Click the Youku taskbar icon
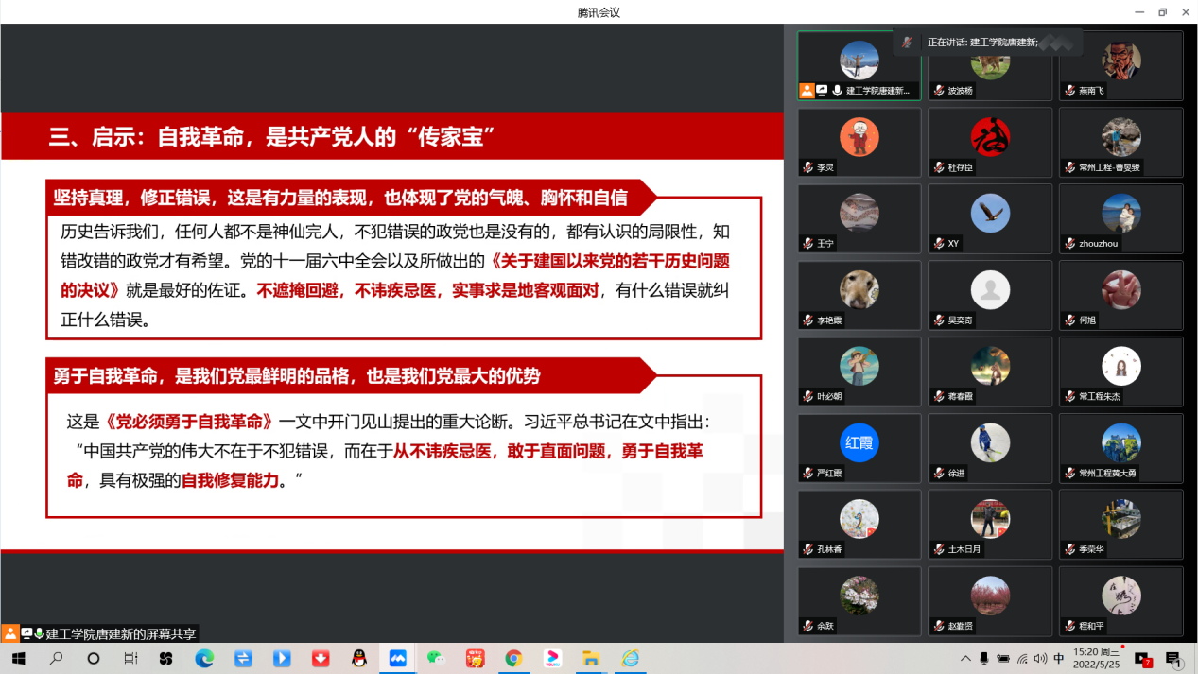This screenshot has width=1198, height=674. click(x=552, y=658)
